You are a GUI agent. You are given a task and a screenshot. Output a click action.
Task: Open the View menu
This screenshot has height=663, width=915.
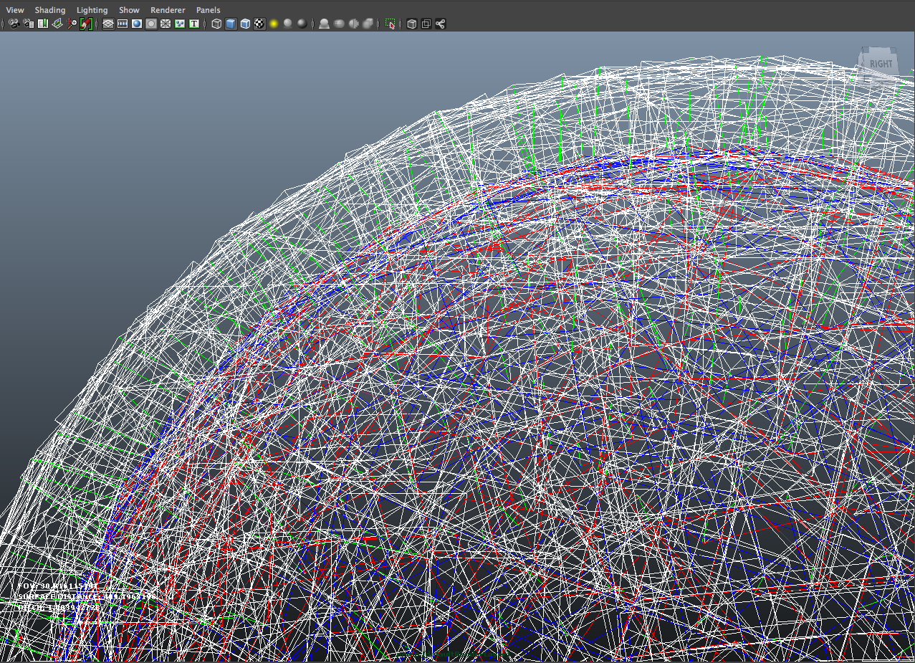pyautogui.click(x=14, y=10)
